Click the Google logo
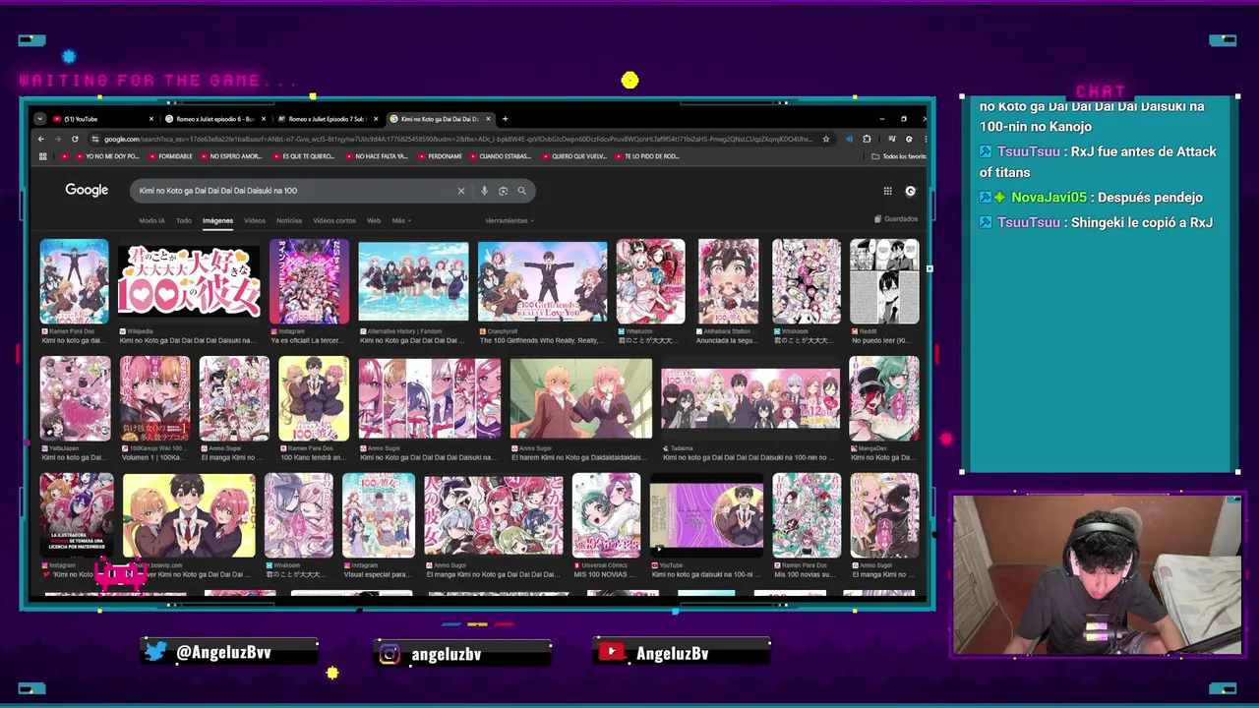This screenshot has width=1259, height=708. coord(87,190)
